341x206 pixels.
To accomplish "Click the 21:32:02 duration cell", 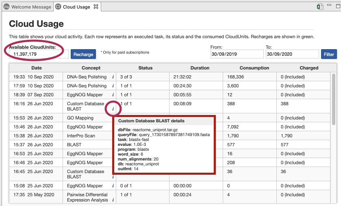I will click(196, 77).
